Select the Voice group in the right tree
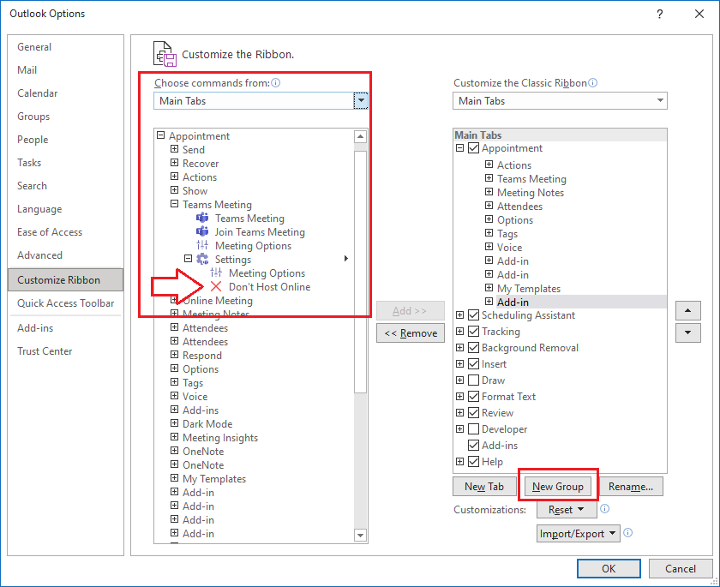This screenshot has height=587, width=720. pos(510,247)
